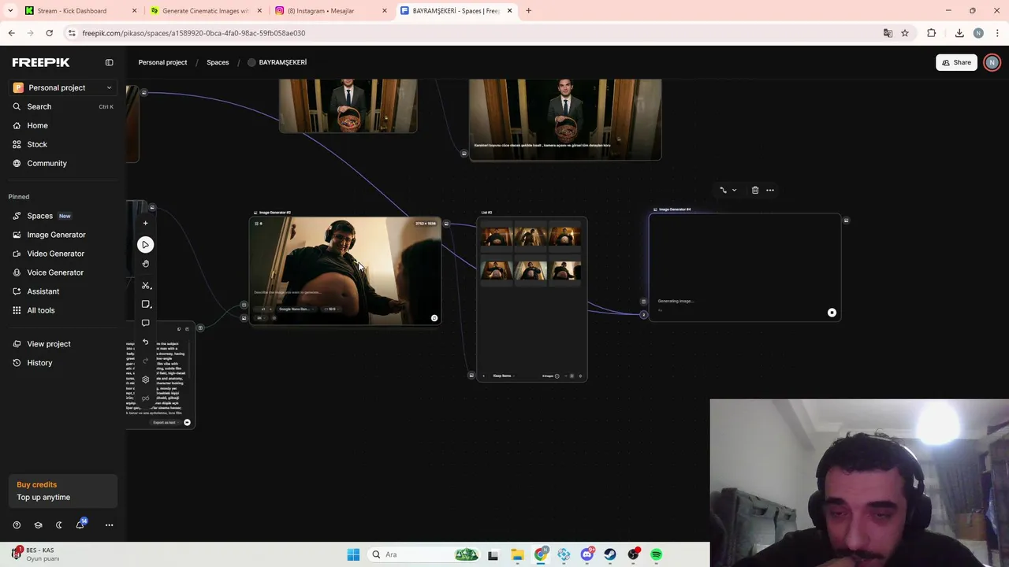Open Spotify from taskbar

click(x=656, y=554)
